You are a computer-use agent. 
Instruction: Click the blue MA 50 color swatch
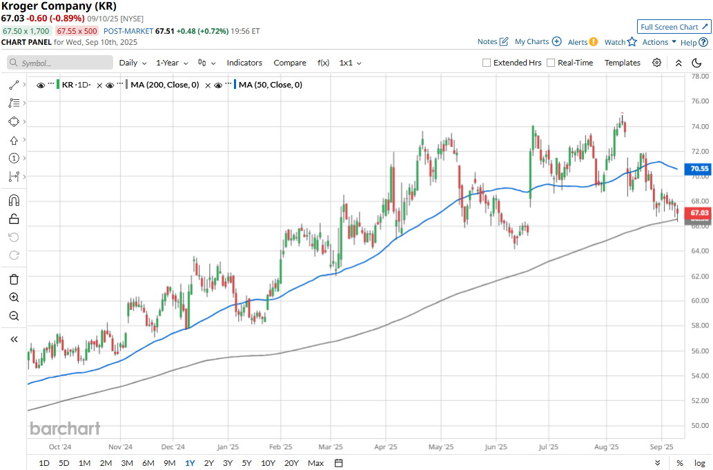(235, 85)
